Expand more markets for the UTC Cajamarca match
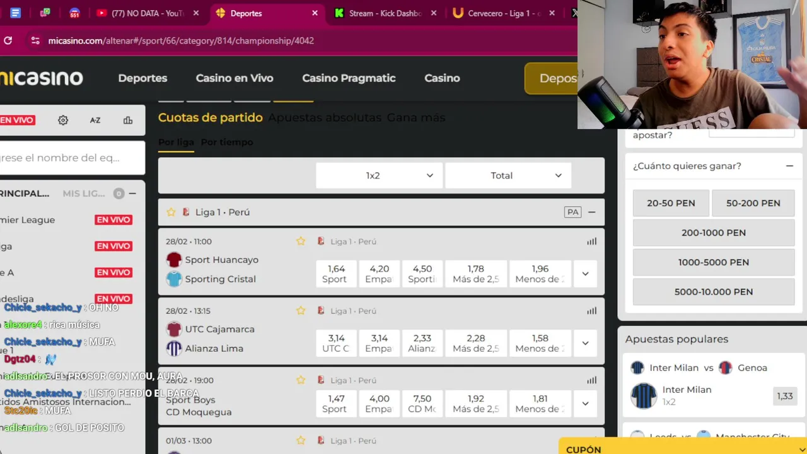807x454 pixels. coord(585,343)
